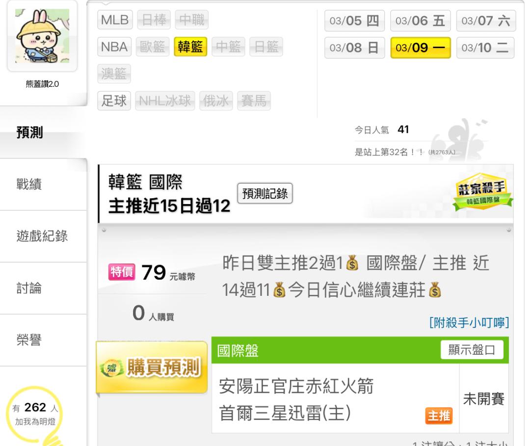Open the 遊戲紀錄 sidebar section

[x=43, y=236]
